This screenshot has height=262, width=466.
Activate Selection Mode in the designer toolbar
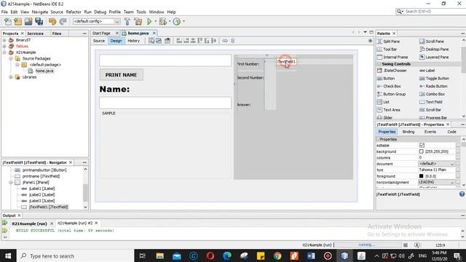click(151, 41)
